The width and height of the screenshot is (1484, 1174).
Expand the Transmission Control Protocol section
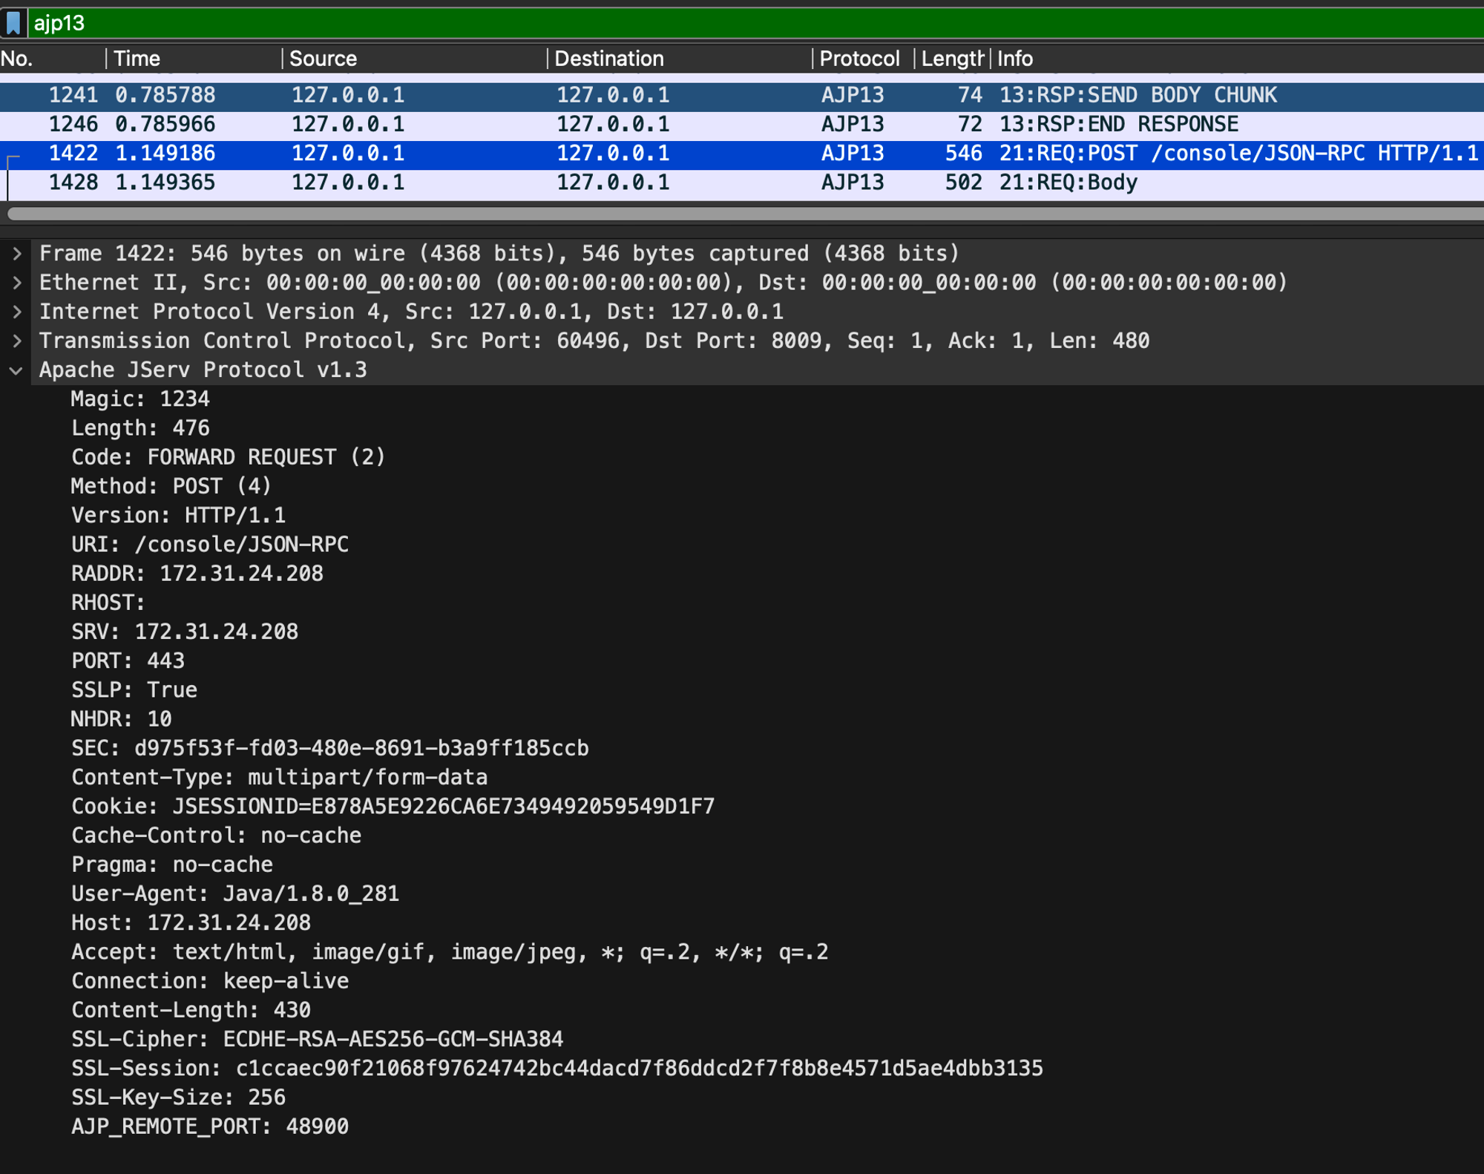pos(16,341)
